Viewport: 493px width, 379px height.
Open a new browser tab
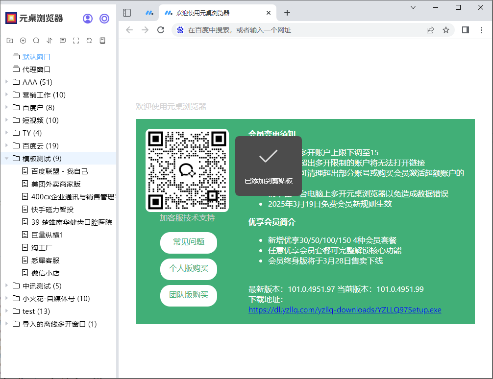tap(287, 13)
